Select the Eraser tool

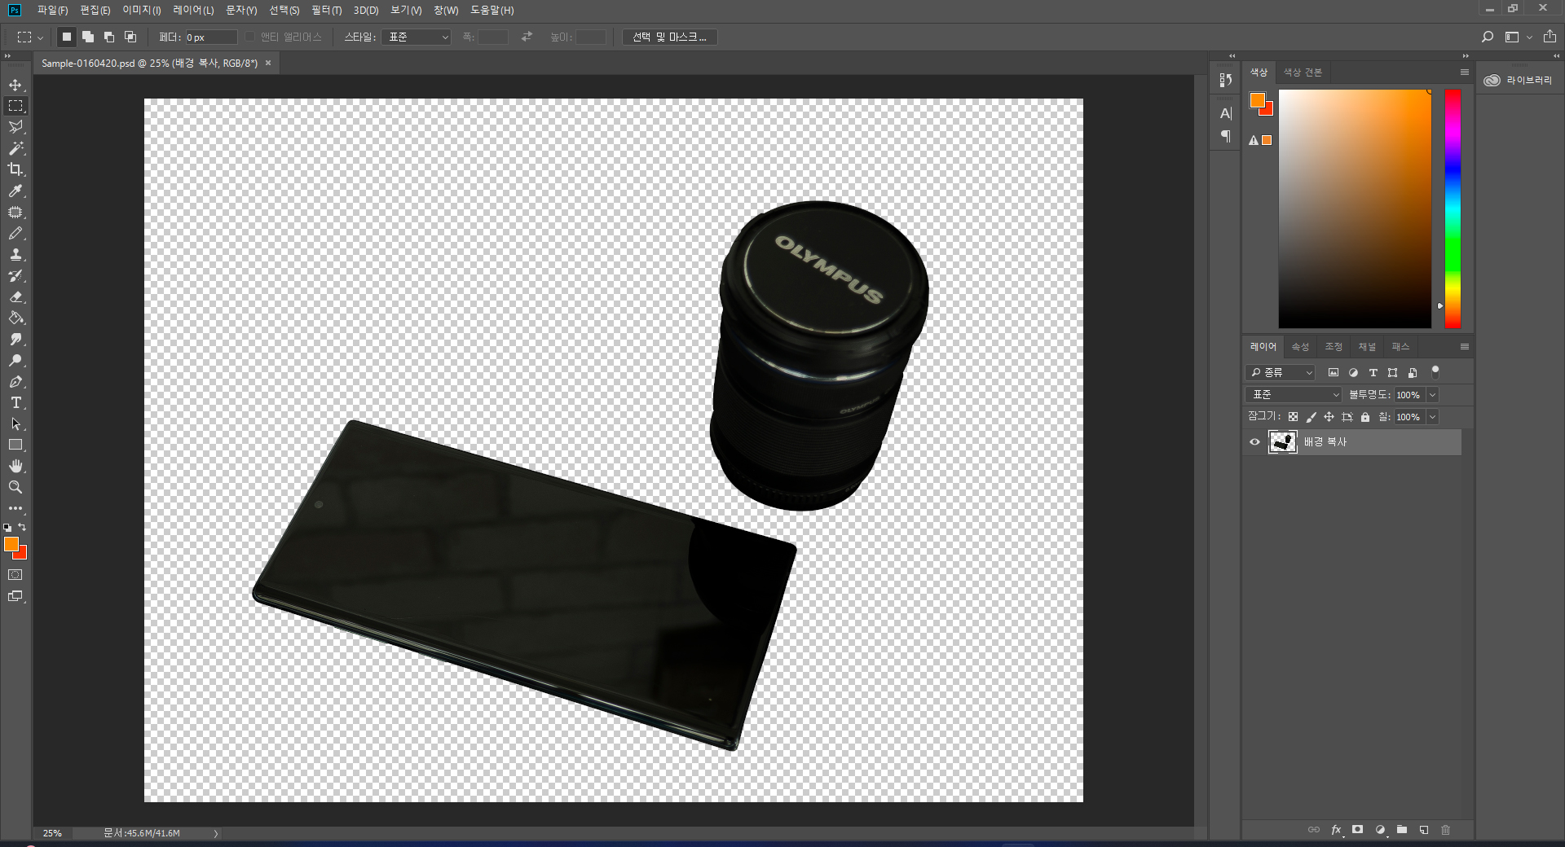pos(15,296)
